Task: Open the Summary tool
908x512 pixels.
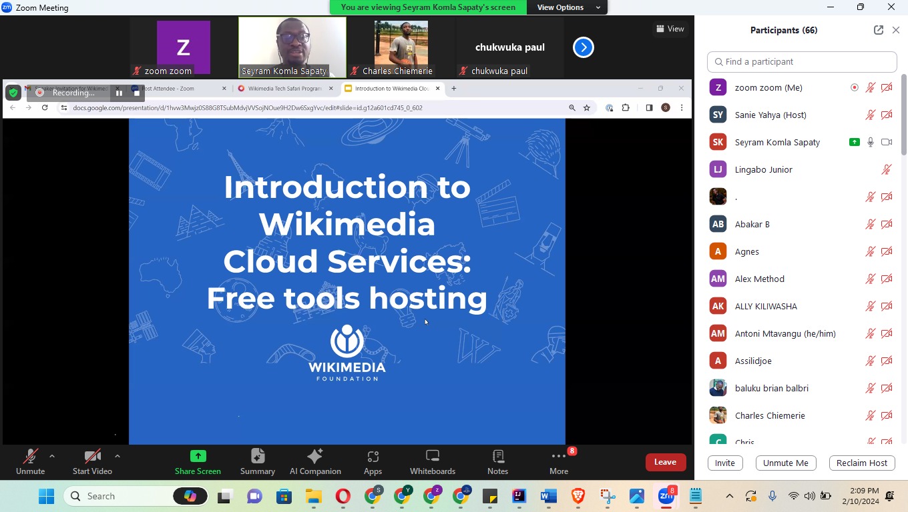Action: tap(258, 462)
